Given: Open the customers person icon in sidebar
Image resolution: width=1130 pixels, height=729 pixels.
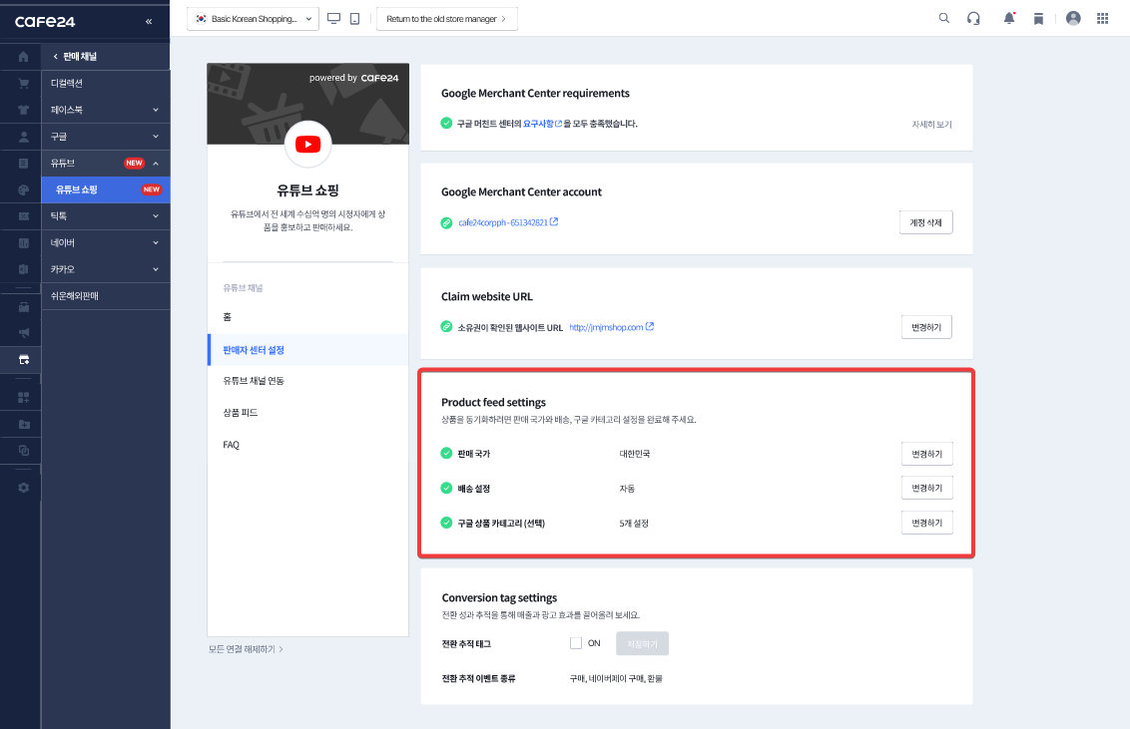Looking at the screenshot, I should click(x=23, y=137).
